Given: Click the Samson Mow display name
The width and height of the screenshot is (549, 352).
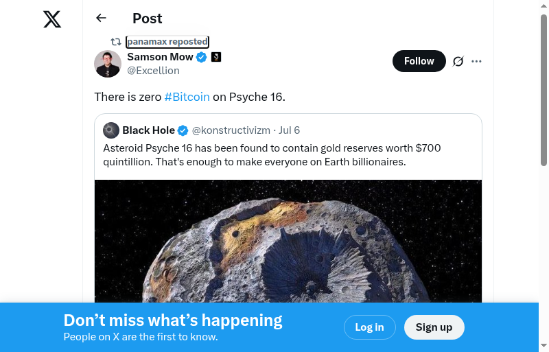Looking at the screenshot, I should tap(160, 58).
